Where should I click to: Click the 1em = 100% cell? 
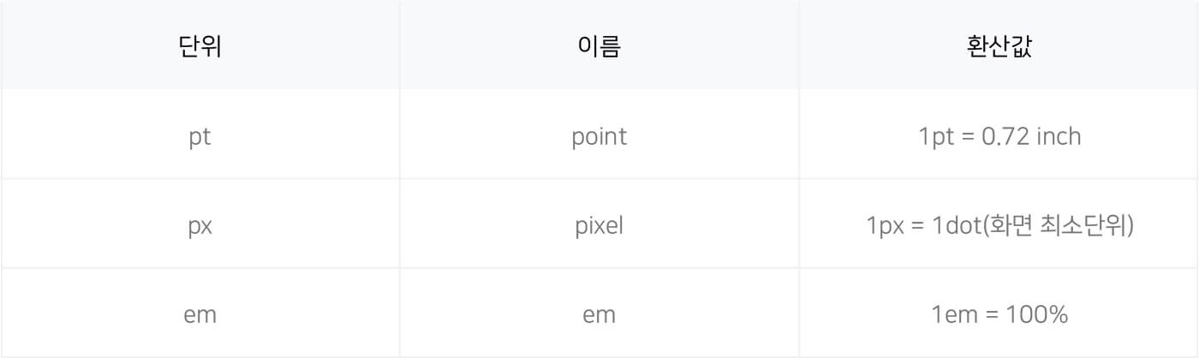999,314
